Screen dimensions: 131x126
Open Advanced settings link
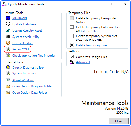[x=83, y=62]
